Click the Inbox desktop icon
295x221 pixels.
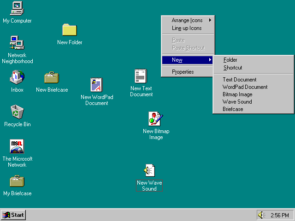click(x=17, y=77)
